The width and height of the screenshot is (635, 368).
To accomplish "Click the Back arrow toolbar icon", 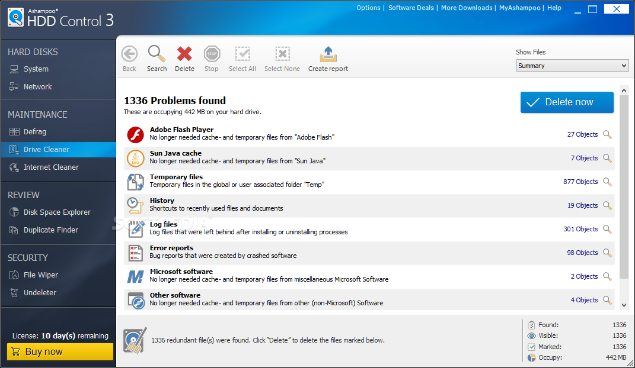I will pos(130,54).
